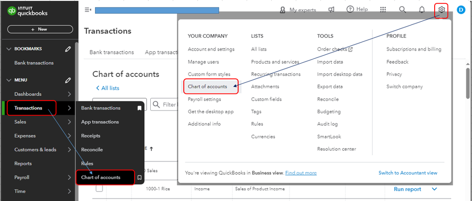This screenshot has height=201, width=472.
Task: Tick the checkbox in the 1000-1 Rice row
Action: (x=99, y=189)
